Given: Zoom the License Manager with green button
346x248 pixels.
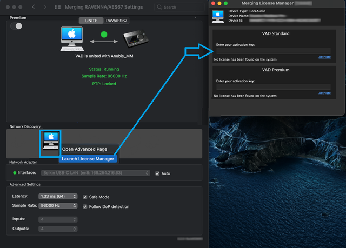Looking at the screenshot, I should [225, 3].
